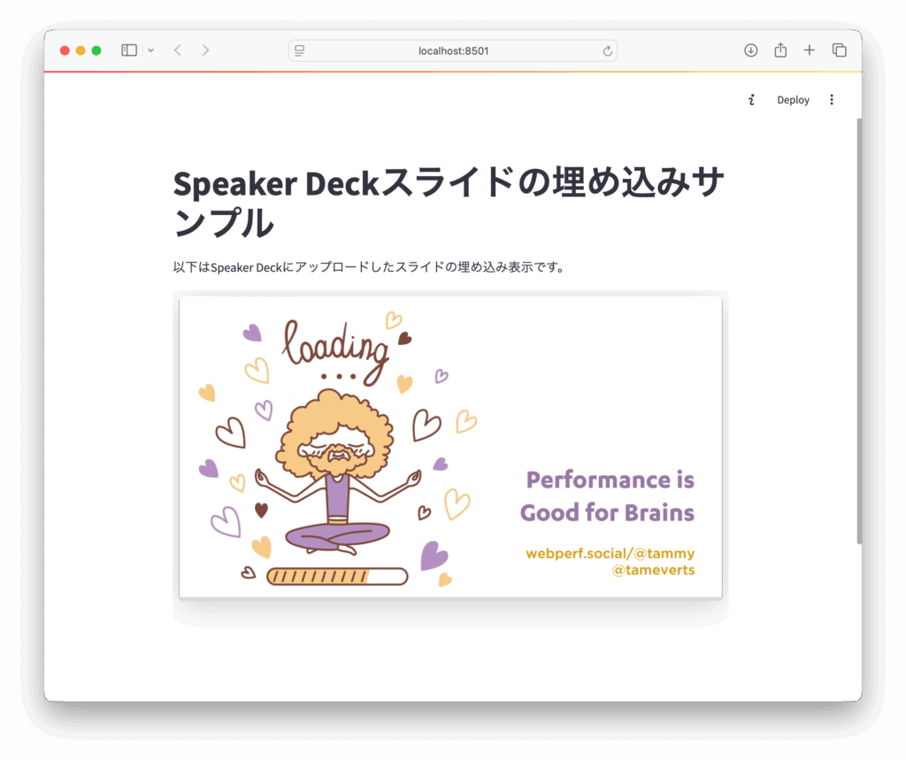The image size is (906, 760).
Task: Toggle the Safari sidebar icon
Action: 129,50
